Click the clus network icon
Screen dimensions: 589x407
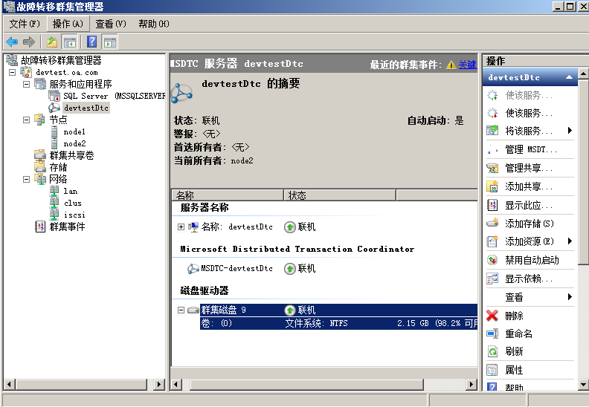pyautogui.click(x=54, y=203)
